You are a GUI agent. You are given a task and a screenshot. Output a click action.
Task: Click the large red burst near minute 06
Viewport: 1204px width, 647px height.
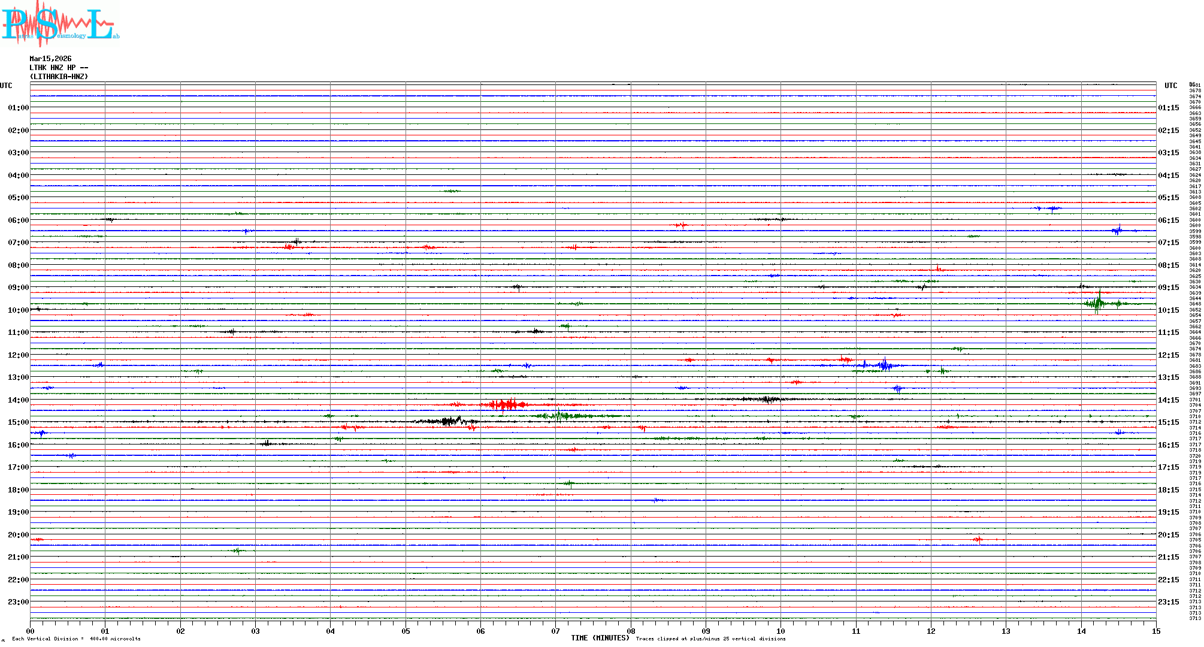pyautogui.click(x=506, y=405)
